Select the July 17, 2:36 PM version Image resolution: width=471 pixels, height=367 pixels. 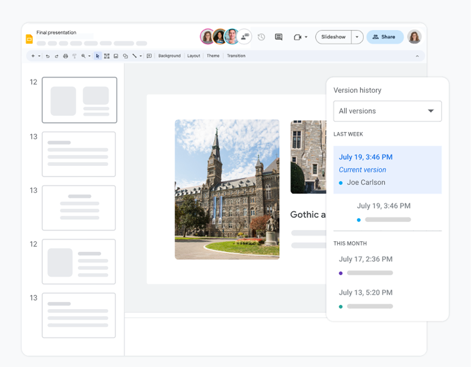[365, 259]
